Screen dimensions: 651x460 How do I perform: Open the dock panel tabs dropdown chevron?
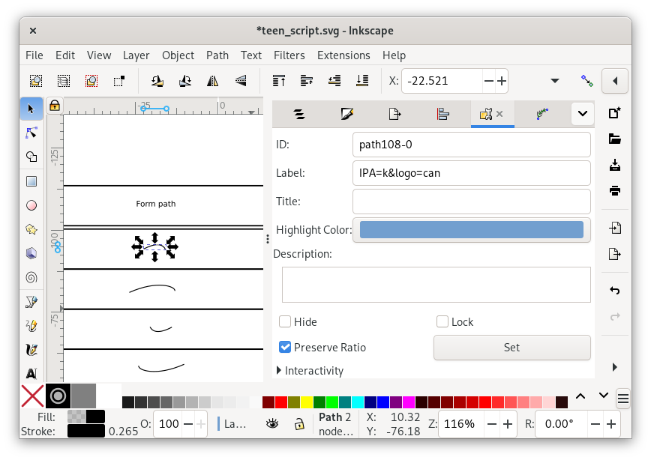coord(582,114)
